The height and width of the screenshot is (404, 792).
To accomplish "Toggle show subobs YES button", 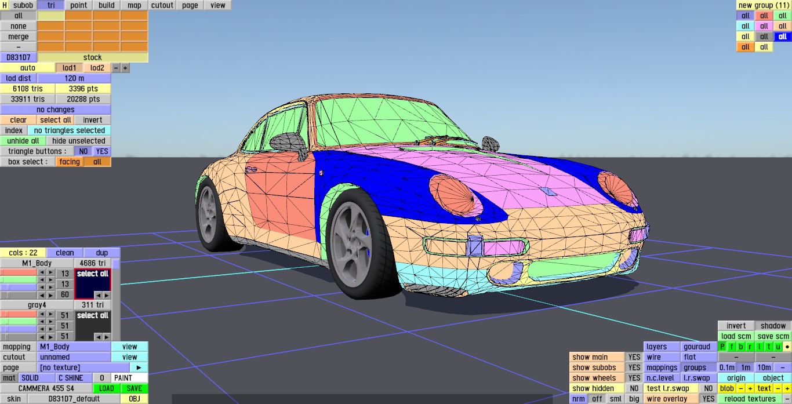I will 634,367.
